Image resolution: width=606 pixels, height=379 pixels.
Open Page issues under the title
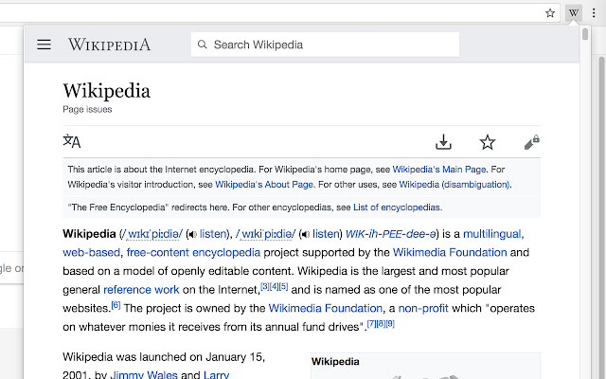click(x=87, y=110)
